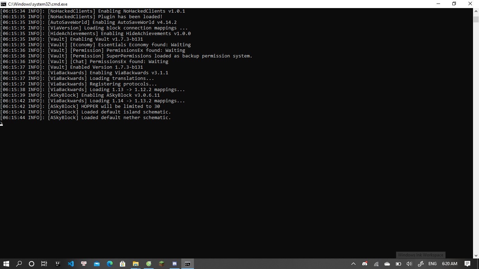This screenshot has width=479, height=269.
Task: Launch Cortana from the taskbar circle
Action: click(32, 264)
